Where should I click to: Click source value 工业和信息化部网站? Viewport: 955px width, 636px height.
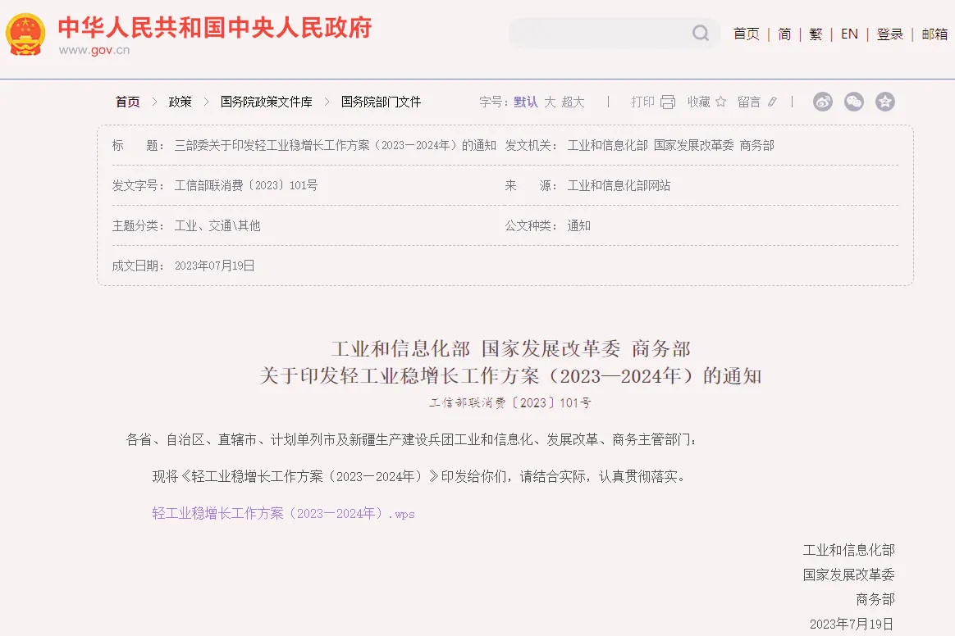619,185
